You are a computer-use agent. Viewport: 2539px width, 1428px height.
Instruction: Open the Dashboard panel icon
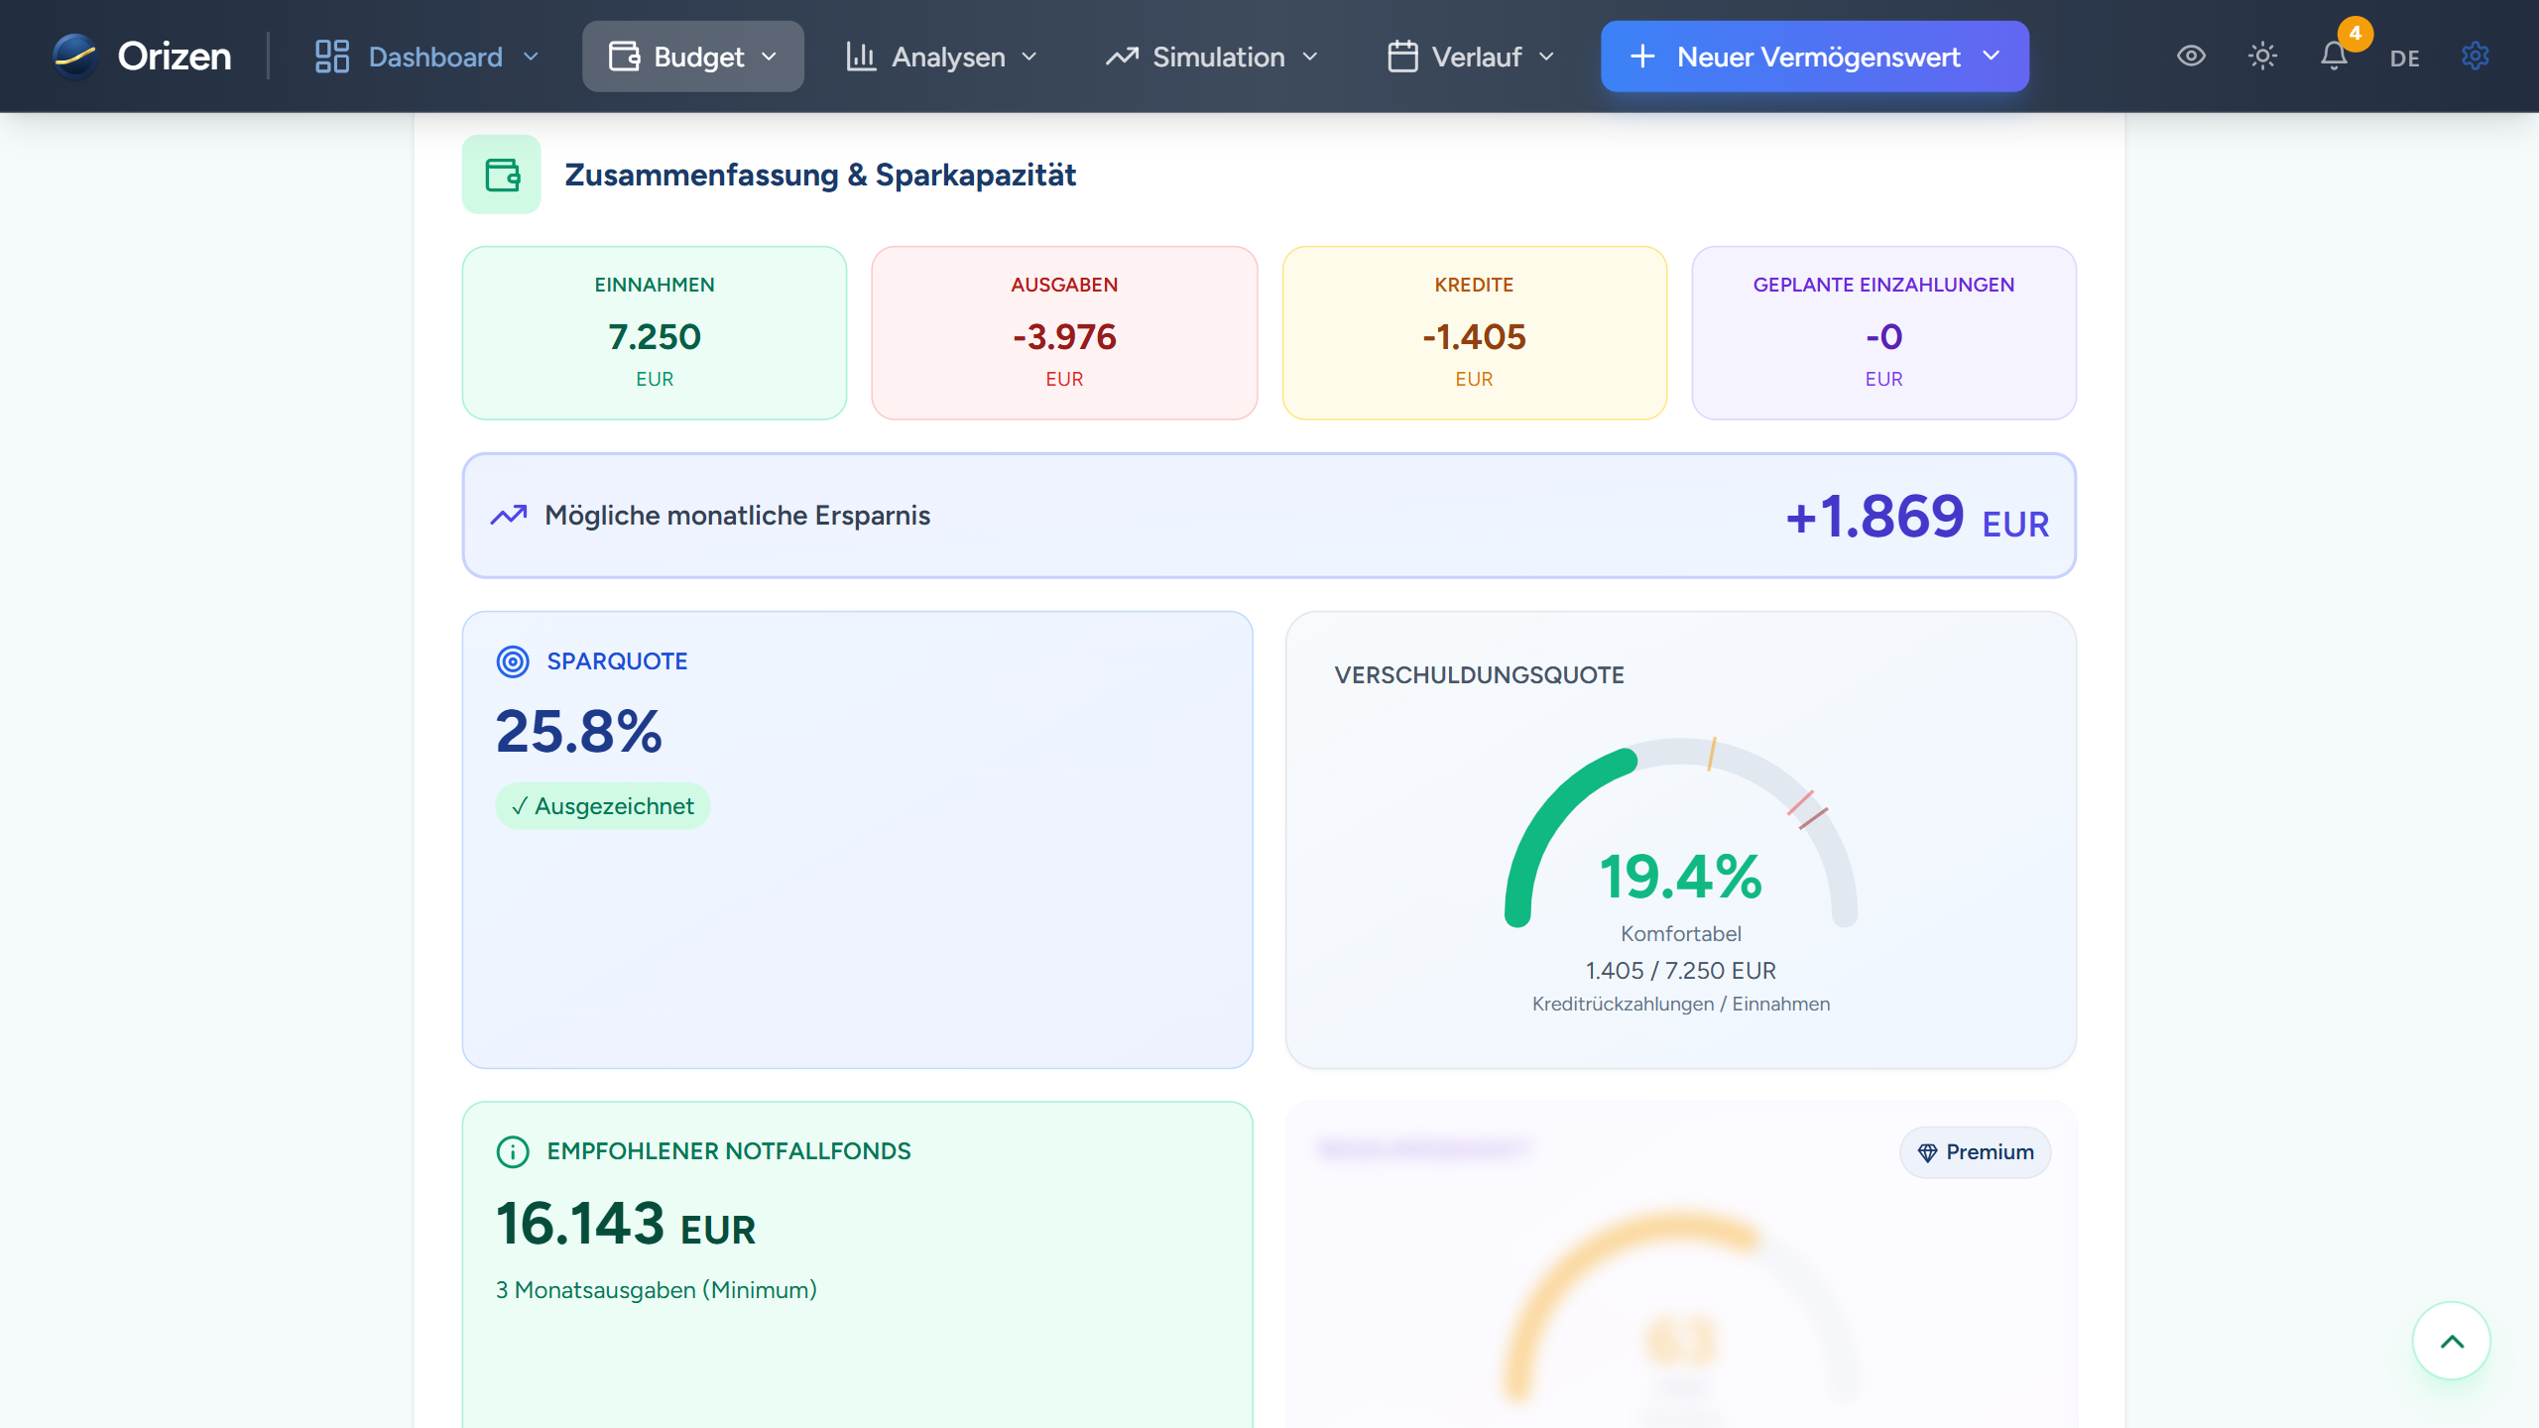[x=330, y=56]
